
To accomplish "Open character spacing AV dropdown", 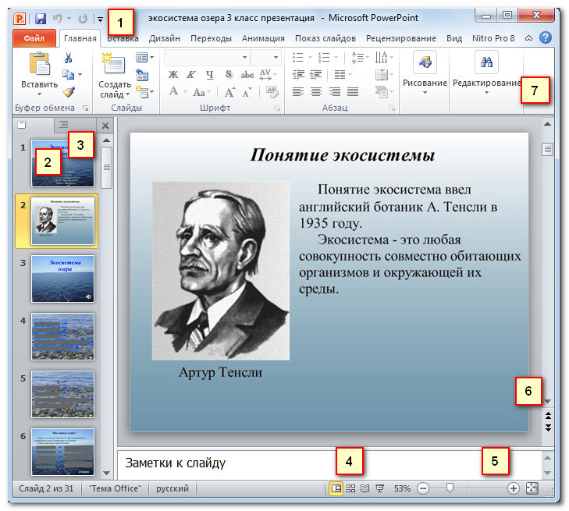I will coord(268,74).
